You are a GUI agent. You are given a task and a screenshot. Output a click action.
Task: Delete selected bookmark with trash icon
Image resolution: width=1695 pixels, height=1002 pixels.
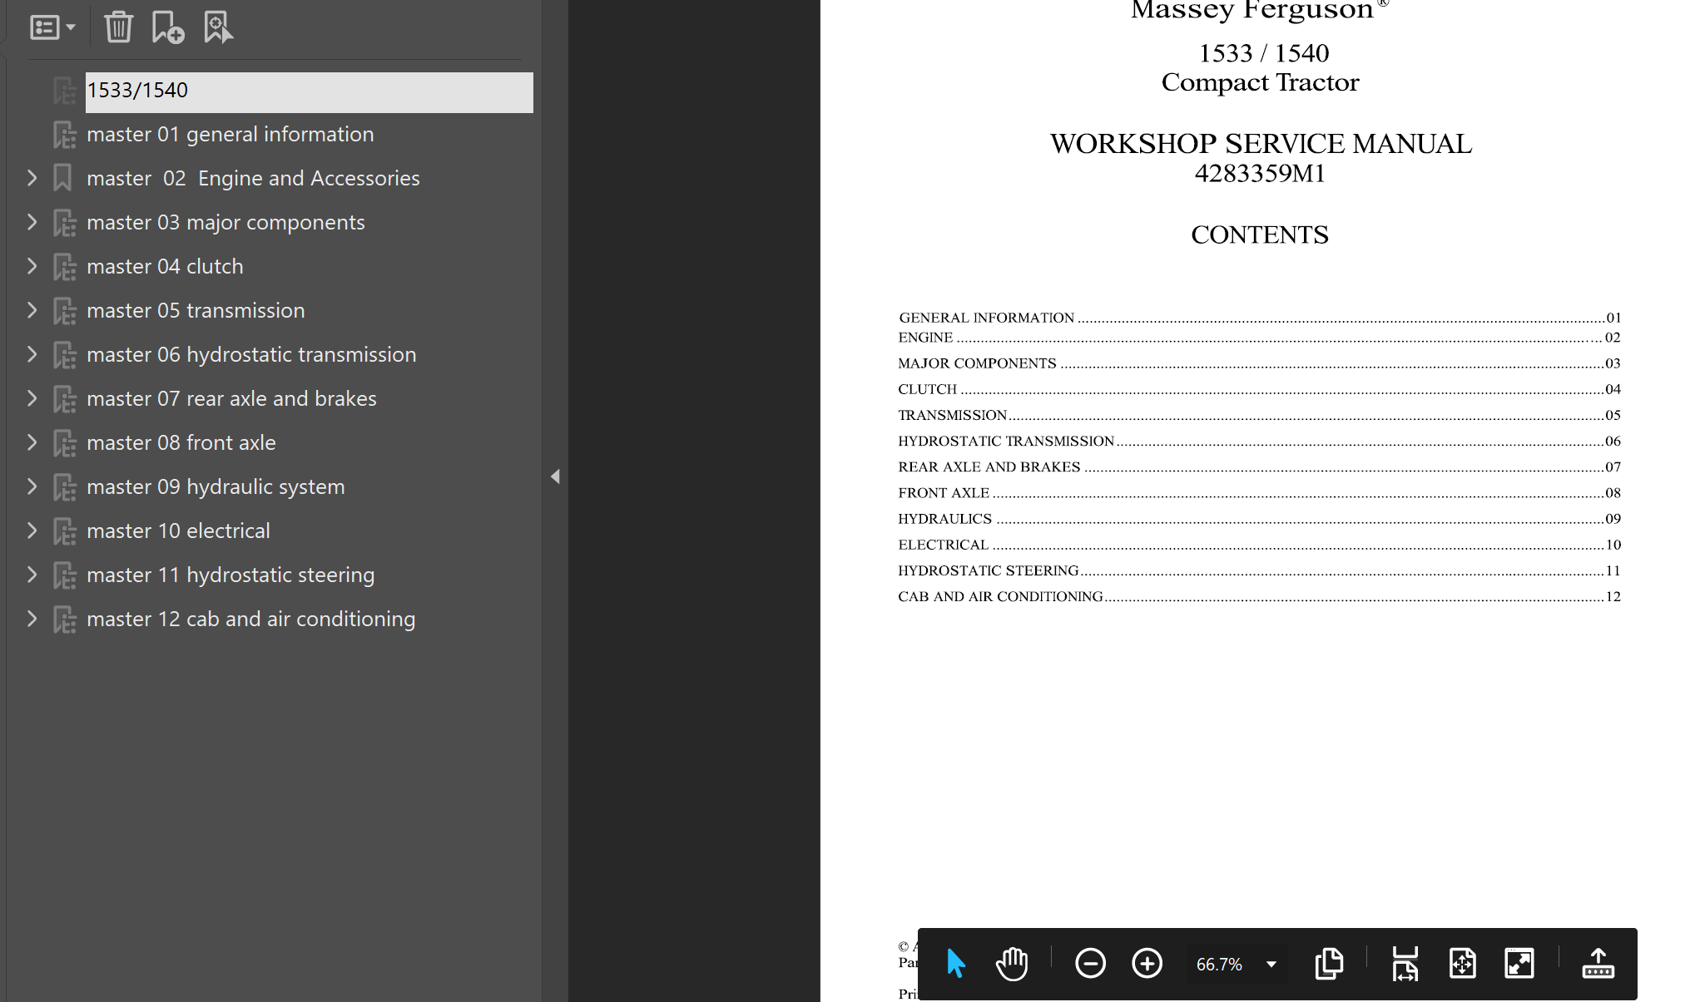(x=118, y=27)
